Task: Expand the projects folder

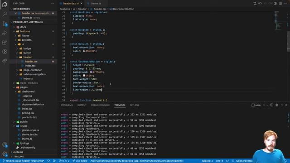Action: click(x=26, y=40)
